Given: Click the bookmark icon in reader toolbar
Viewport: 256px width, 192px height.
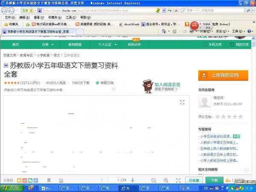Looking at the screenshot, I should [49, 180].
